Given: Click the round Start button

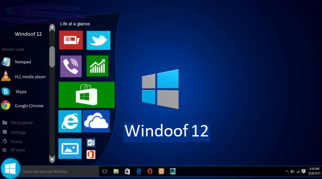Looking at the screenshot, I should (x=10, y=168).
